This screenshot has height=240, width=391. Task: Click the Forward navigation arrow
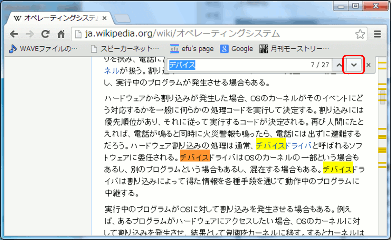(x=30, y=34)
